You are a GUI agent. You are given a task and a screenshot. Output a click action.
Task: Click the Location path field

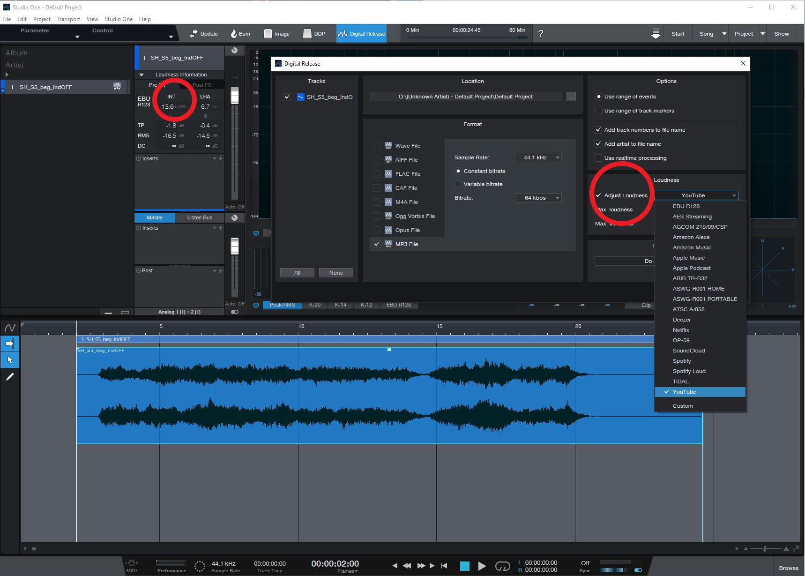coord(466,97)
